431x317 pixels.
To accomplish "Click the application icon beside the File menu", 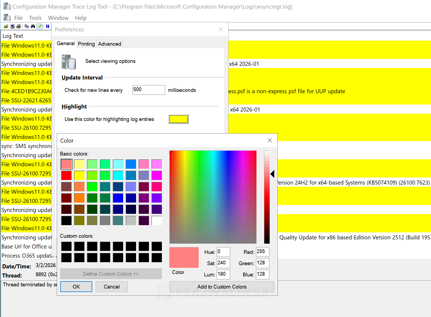I will coord(7,18).
